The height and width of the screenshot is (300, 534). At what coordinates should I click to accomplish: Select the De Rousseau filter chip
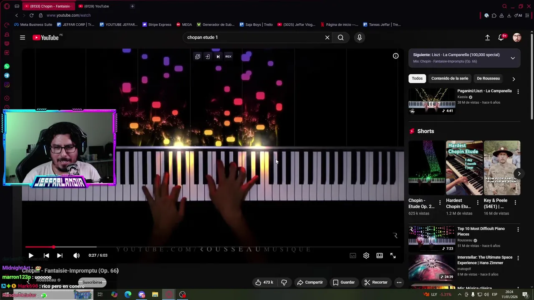click(x=488, y=78)
